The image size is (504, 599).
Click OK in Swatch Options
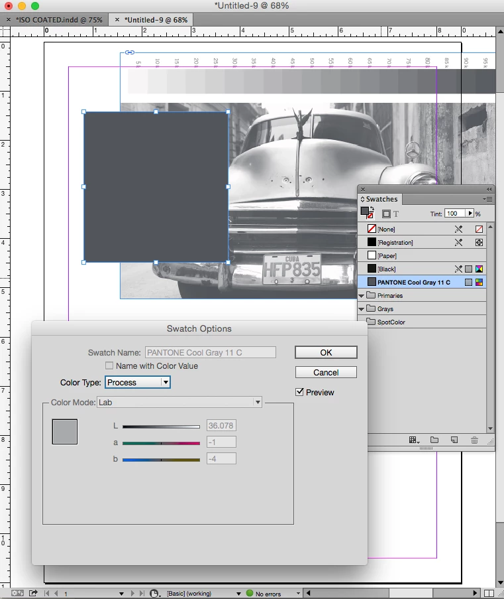coord(326,352)
